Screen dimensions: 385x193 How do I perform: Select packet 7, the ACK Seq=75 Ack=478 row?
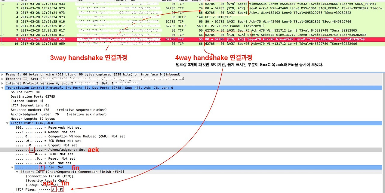192,30
